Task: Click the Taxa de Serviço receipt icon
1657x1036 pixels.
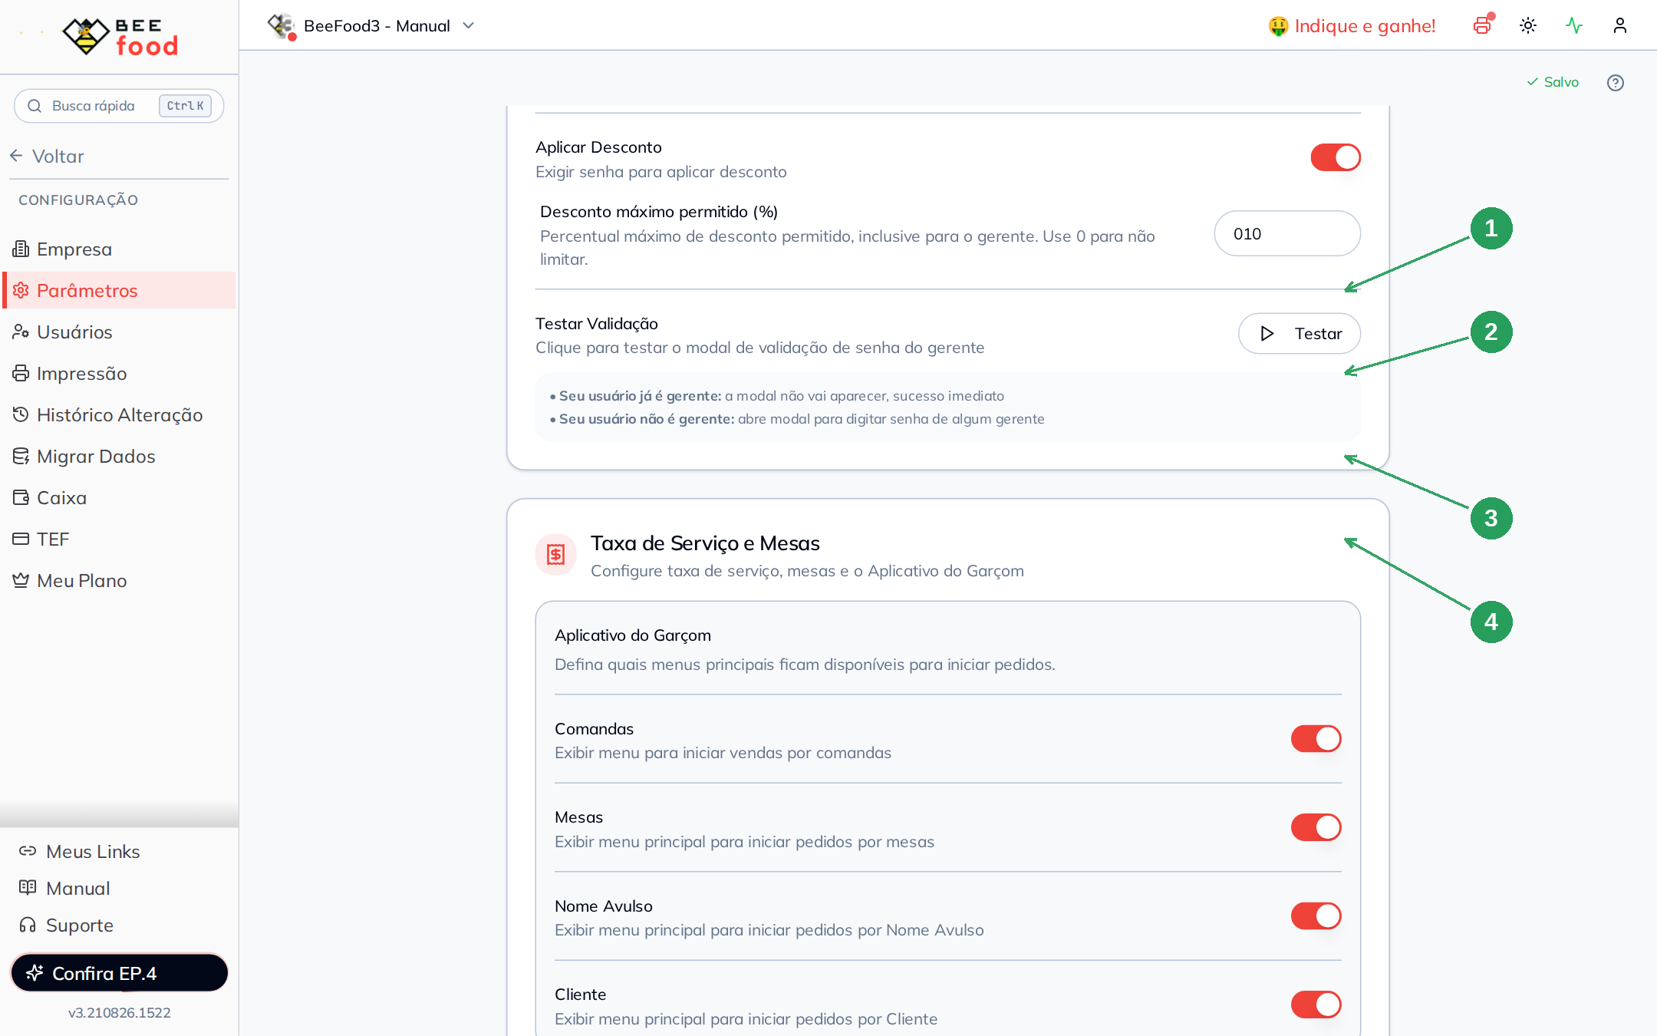Action: 555,554
